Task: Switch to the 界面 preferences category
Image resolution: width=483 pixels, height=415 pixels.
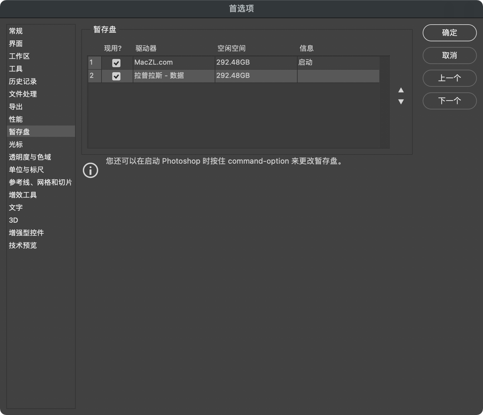Action: tap(16, 44)
